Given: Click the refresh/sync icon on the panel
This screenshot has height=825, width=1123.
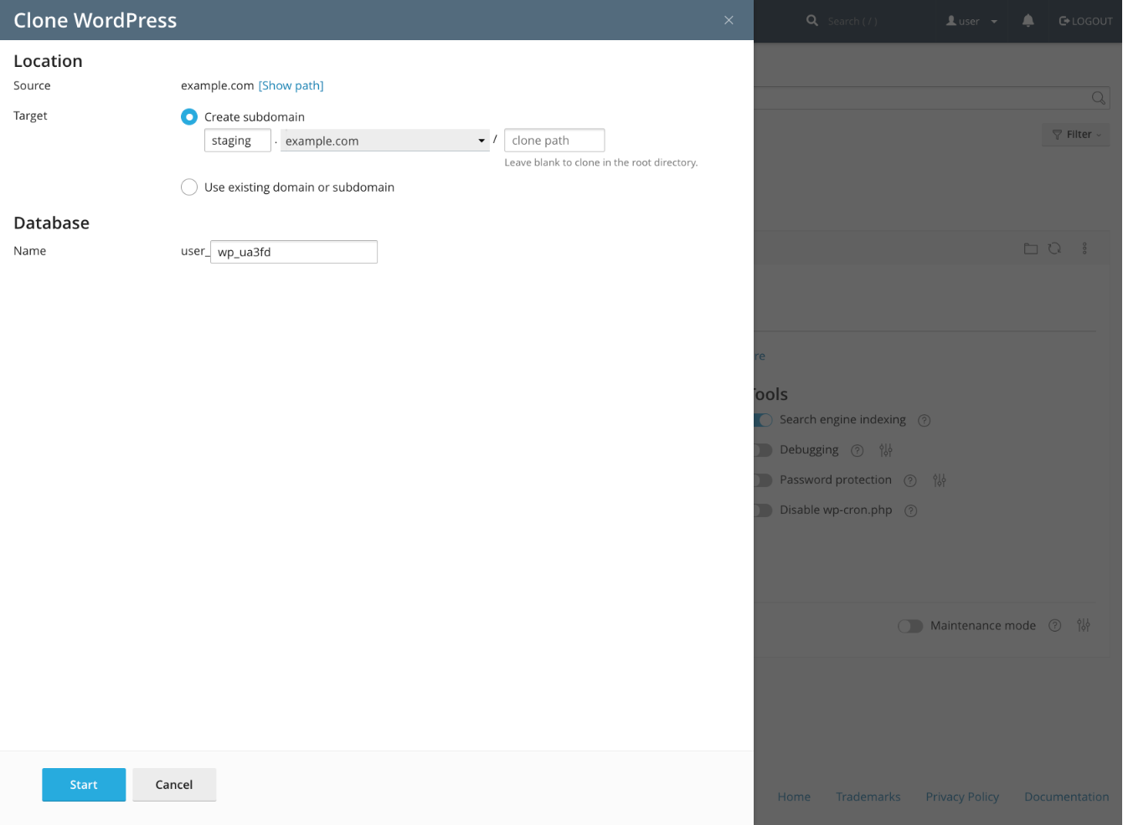Looking at the screenshot, I should pyautogui.click(x=1054, y=248).
